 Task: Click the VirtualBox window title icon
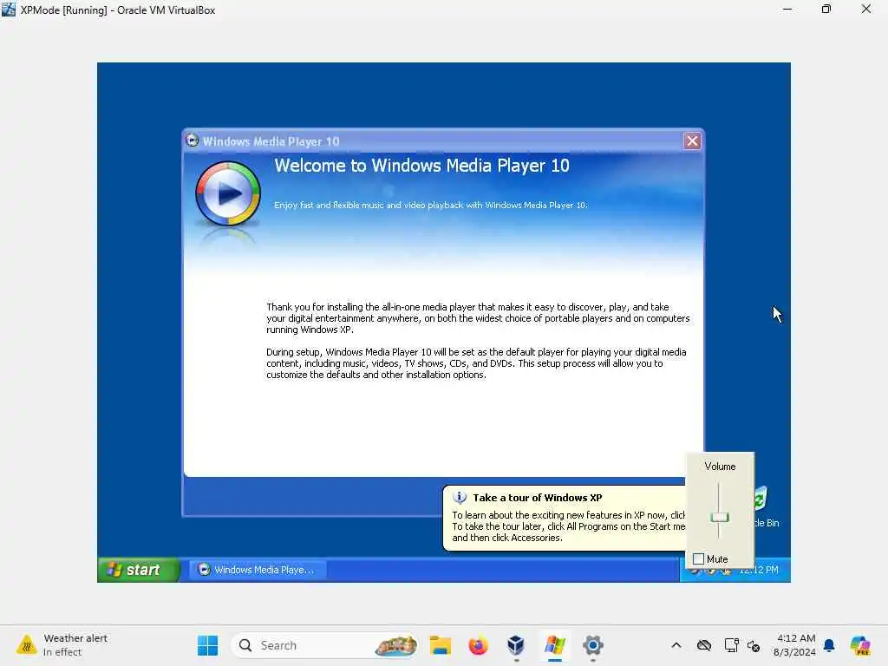pos(9,9)
